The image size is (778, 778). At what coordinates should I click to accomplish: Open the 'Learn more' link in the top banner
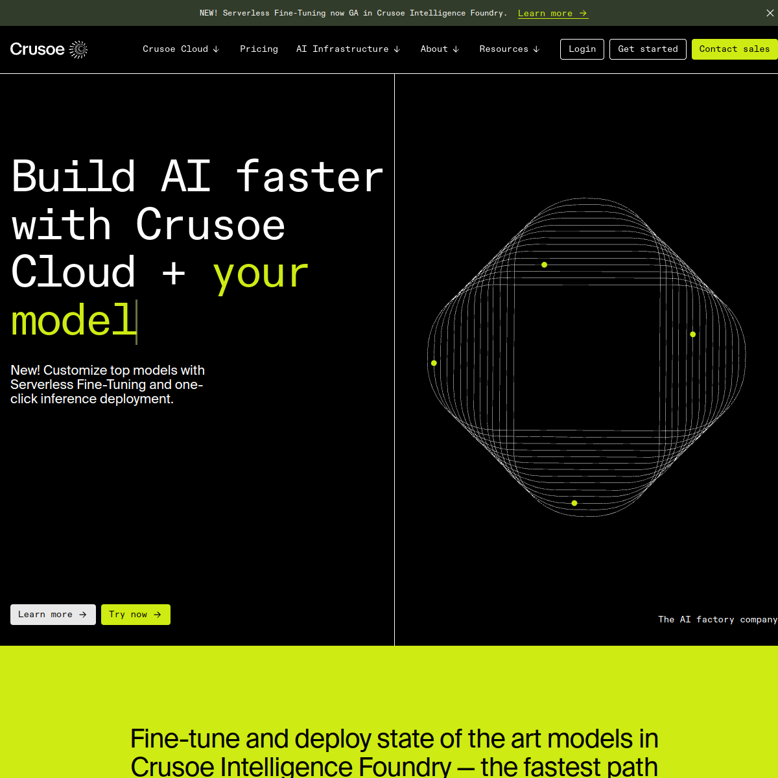pyautogui.click(x=553, y=13)
